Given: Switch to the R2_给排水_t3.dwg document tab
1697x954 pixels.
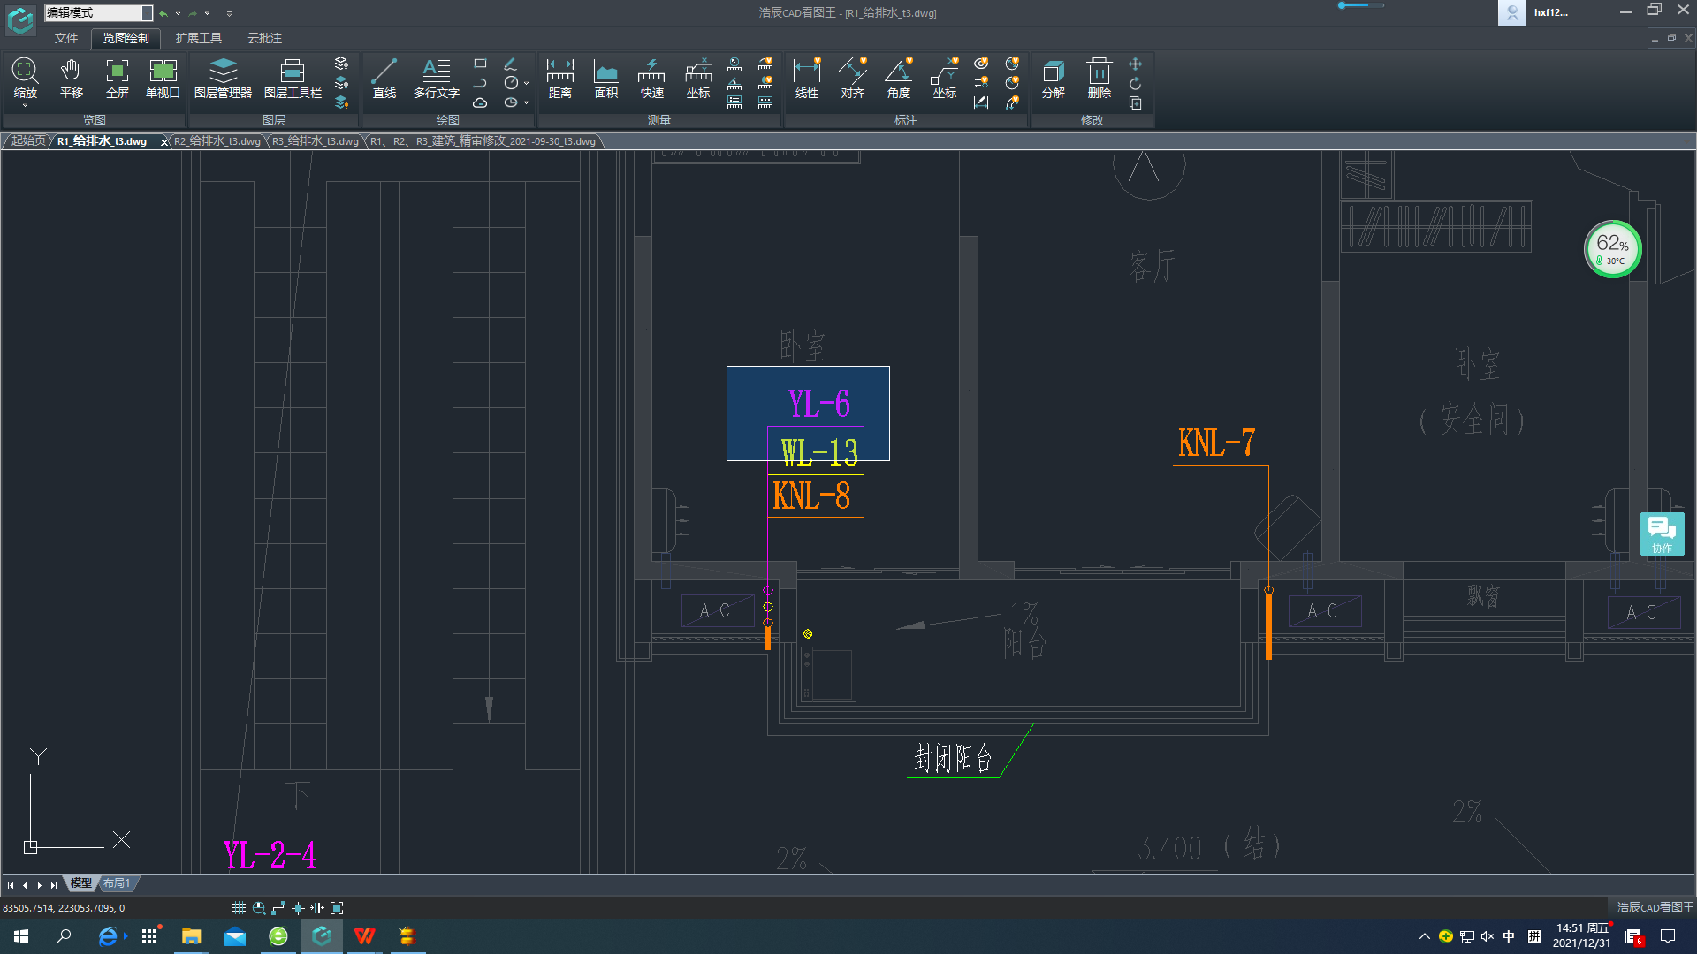Looking at the screenshot, I should (x=217, y=141).
